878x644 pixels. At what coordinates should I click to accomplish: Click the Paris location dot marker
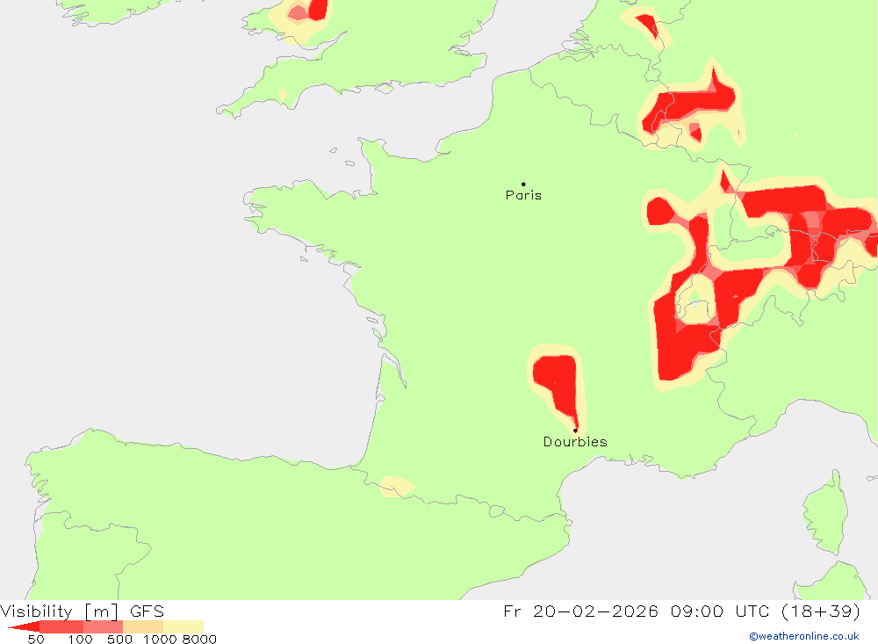coord(523,184)
